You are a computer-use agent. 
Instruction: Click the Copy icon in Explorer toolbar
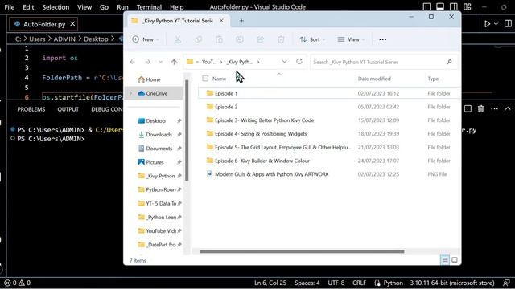199,39
